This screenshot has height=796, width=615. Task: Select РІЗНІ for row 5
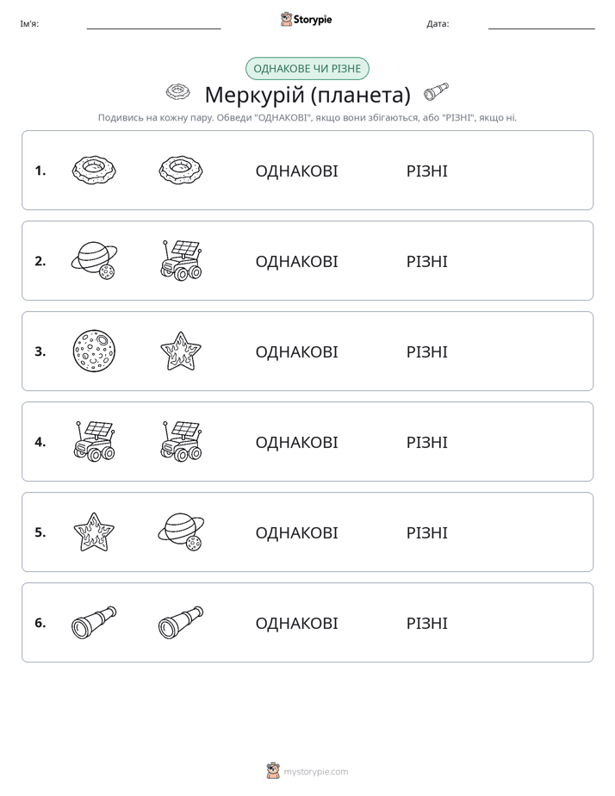pyautogui.click(x=426, y=532)
